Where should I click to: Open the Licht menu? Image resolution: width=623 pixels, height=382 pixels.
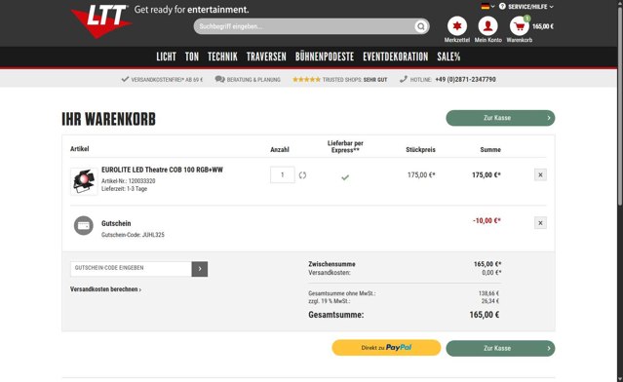click(x=166, y=57)
